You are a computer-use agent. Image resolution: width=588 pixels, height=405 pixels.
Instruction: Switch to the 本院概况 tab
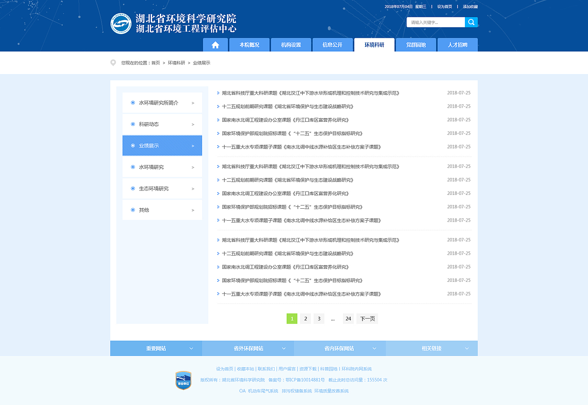[x=249, y=45]
